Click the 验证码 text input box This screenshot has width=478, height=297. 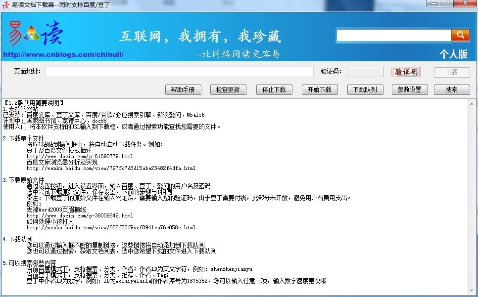click(x=365, y=72)
